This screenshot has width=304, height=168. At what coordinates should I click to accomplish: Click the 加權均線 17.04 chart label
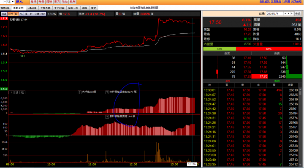[19, 20]
